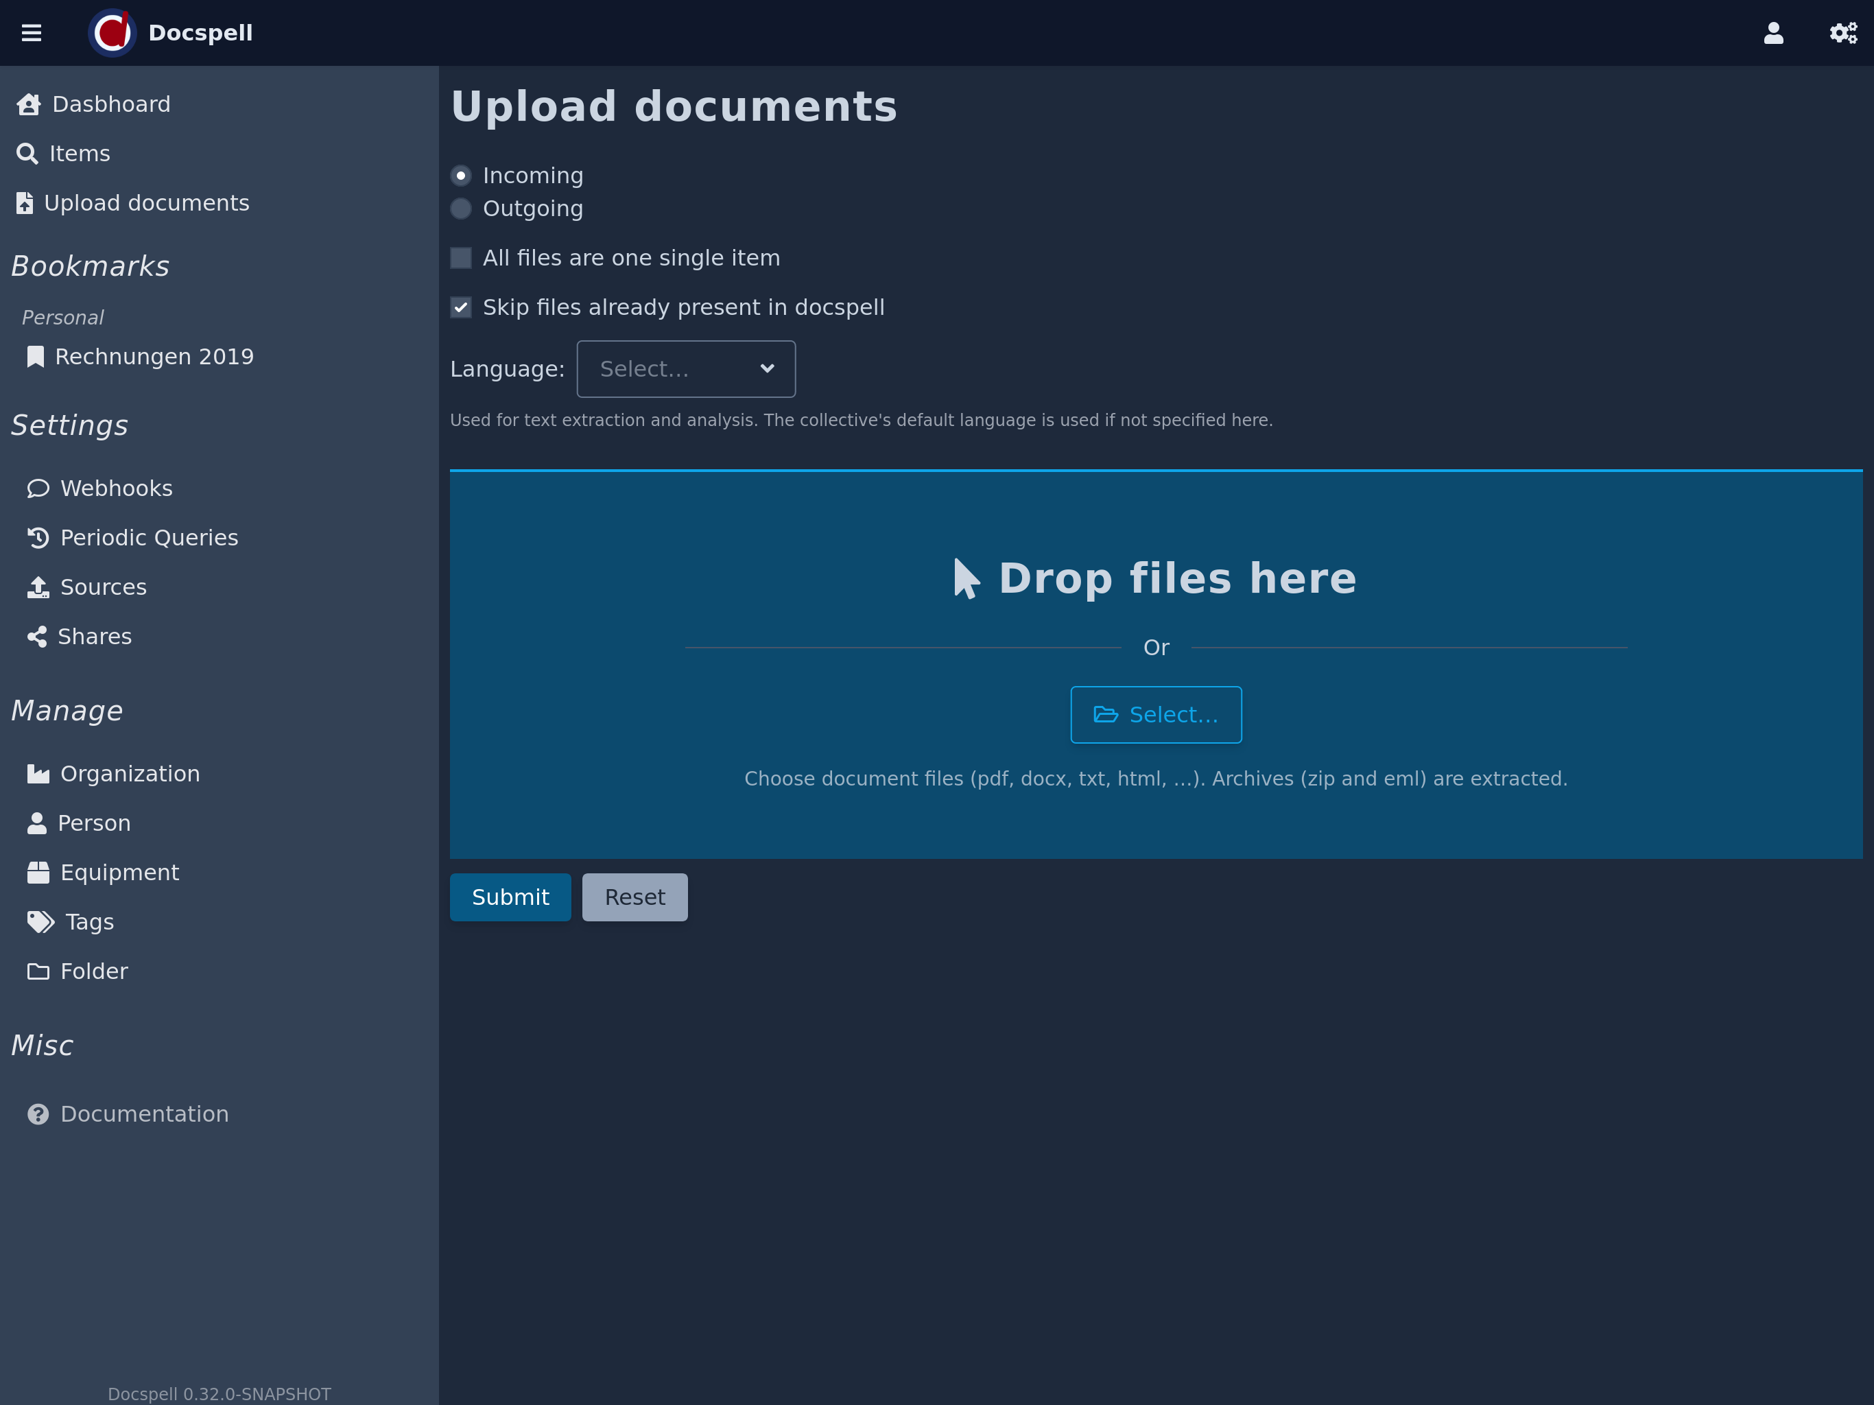The width and height of the screenshot is (1874, 1405).
Task: Click the Webhooks chat bubble icon
Action: point(38,488)
